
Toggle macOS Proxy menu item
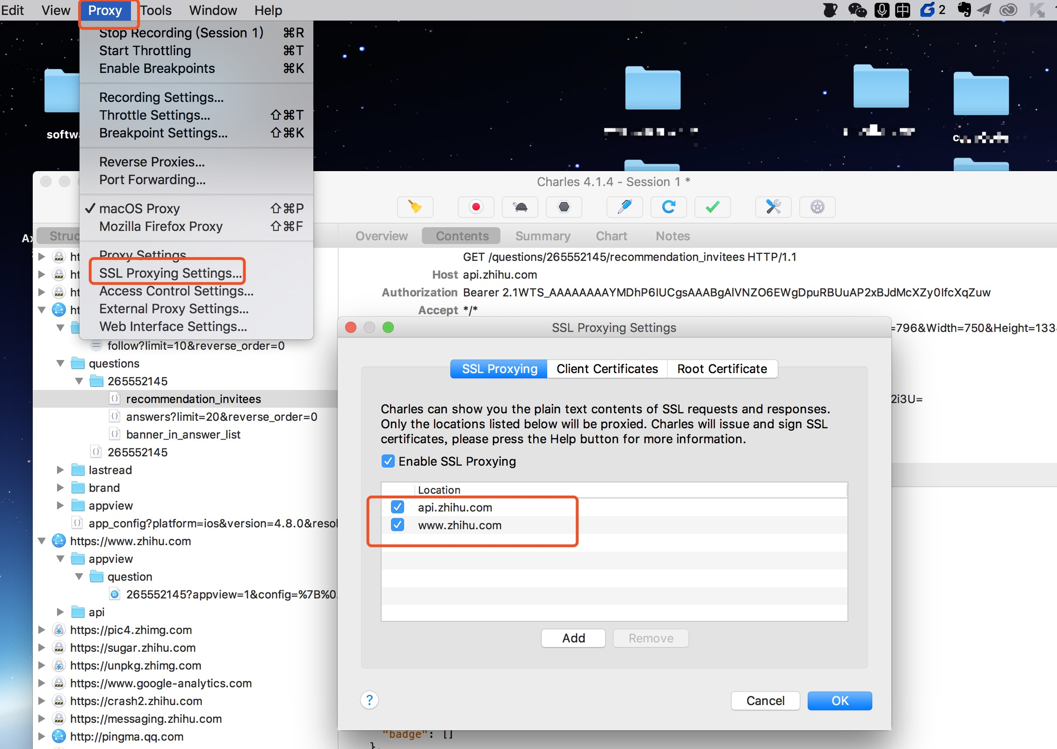coord(196,209)
